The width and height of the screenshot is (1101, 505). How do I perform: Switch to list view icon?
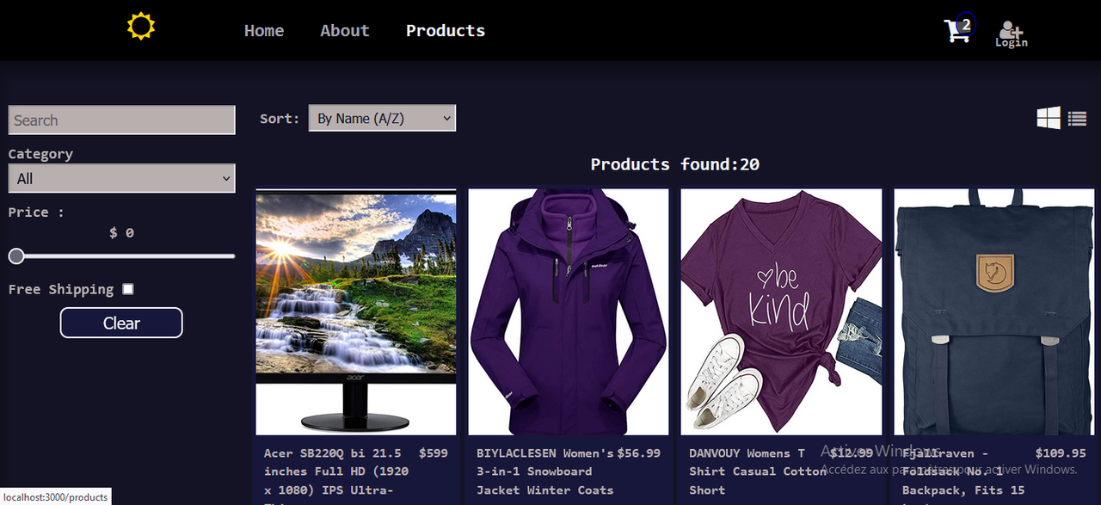[x=1077, y=119]
